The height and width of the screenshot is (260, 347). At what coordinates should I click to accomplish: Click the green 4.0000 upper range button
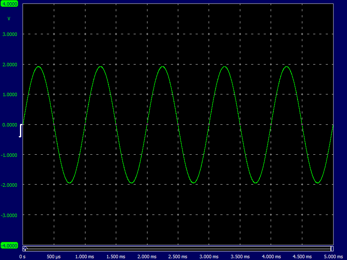(x=9, y=4)
